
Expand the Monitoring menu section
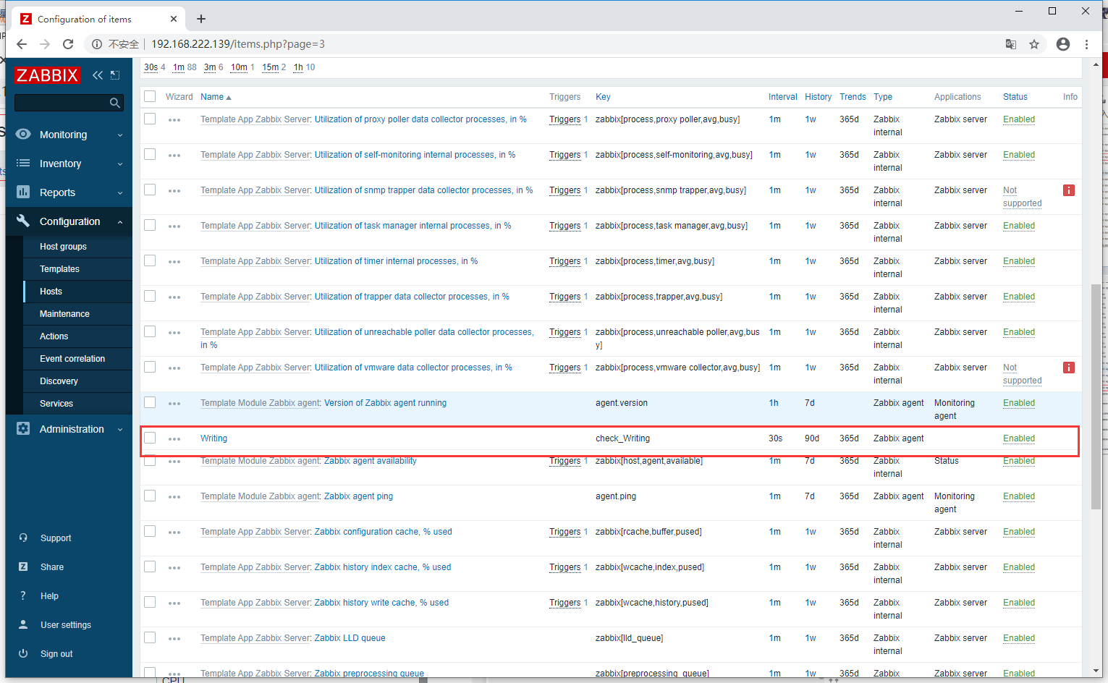(69, 135)
